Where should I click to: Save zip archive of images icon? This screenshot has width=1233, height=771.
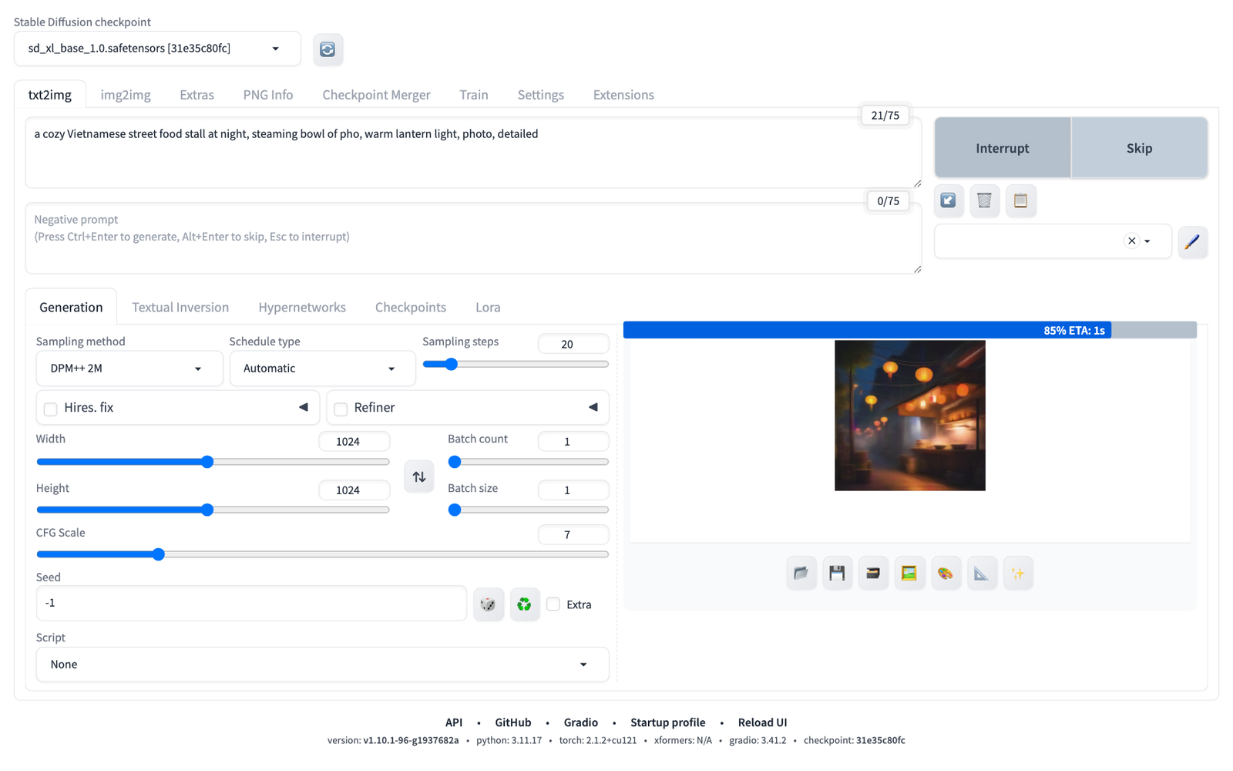tap(873, 573)
